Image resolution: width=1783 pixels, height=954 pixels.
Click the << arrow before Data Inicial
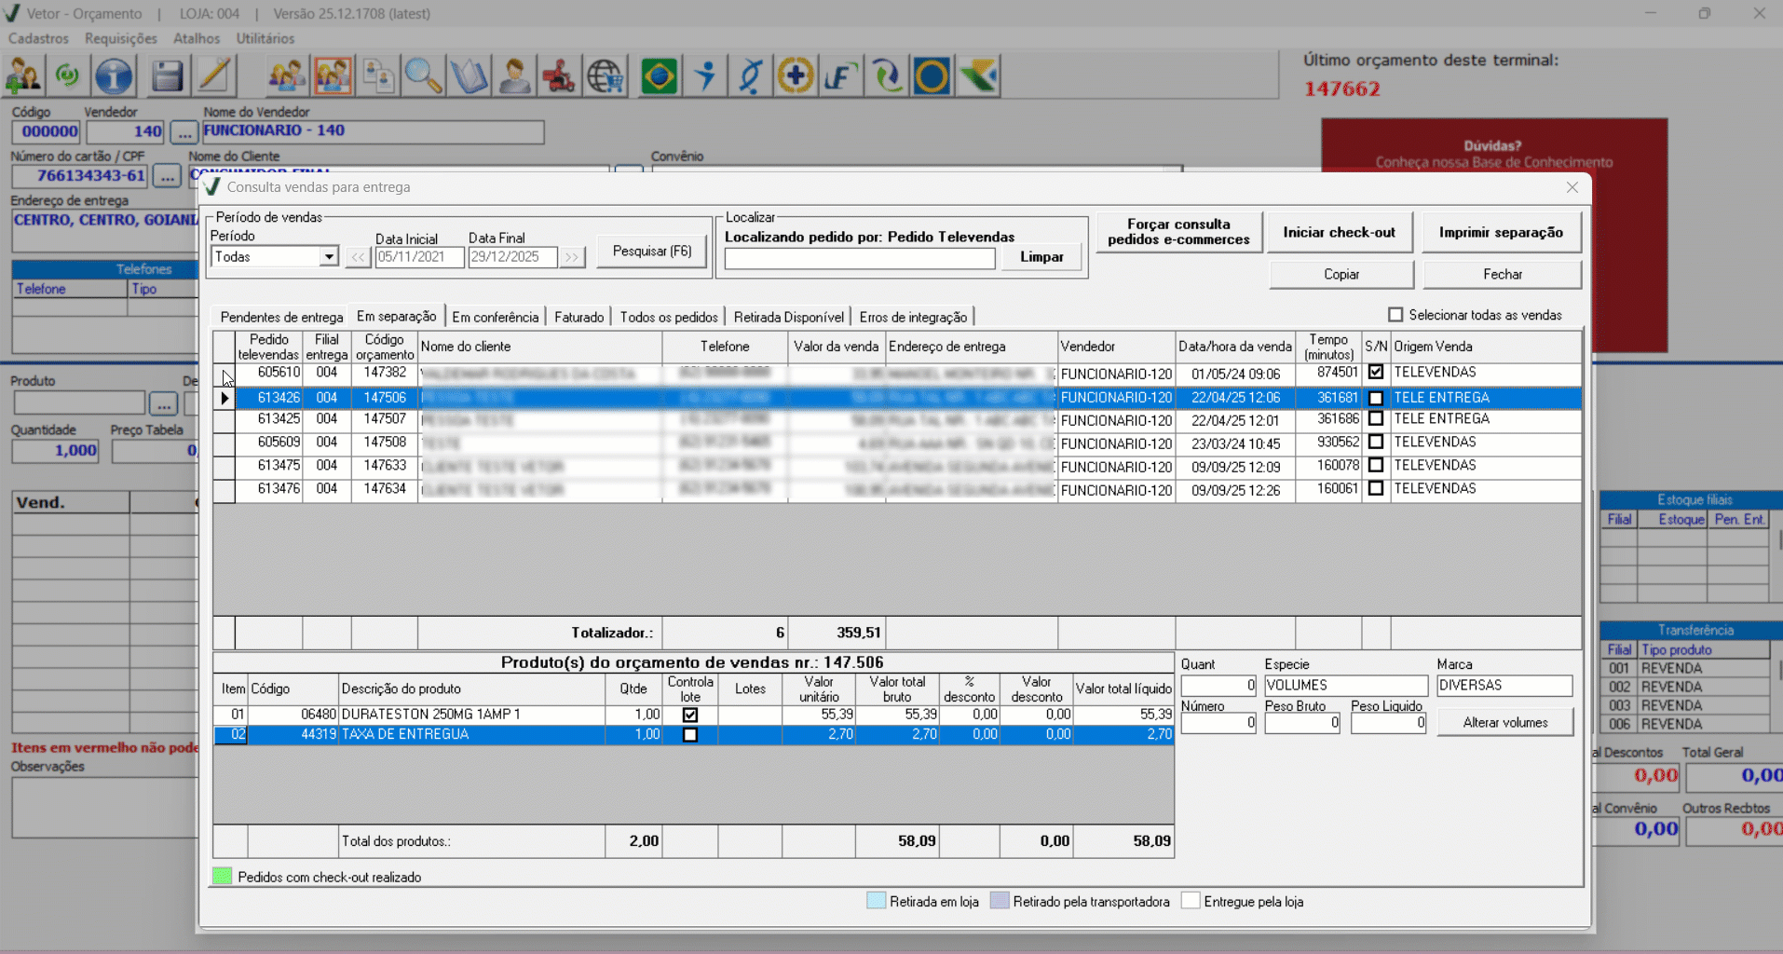pyautogui.click(x=358, y=257)
